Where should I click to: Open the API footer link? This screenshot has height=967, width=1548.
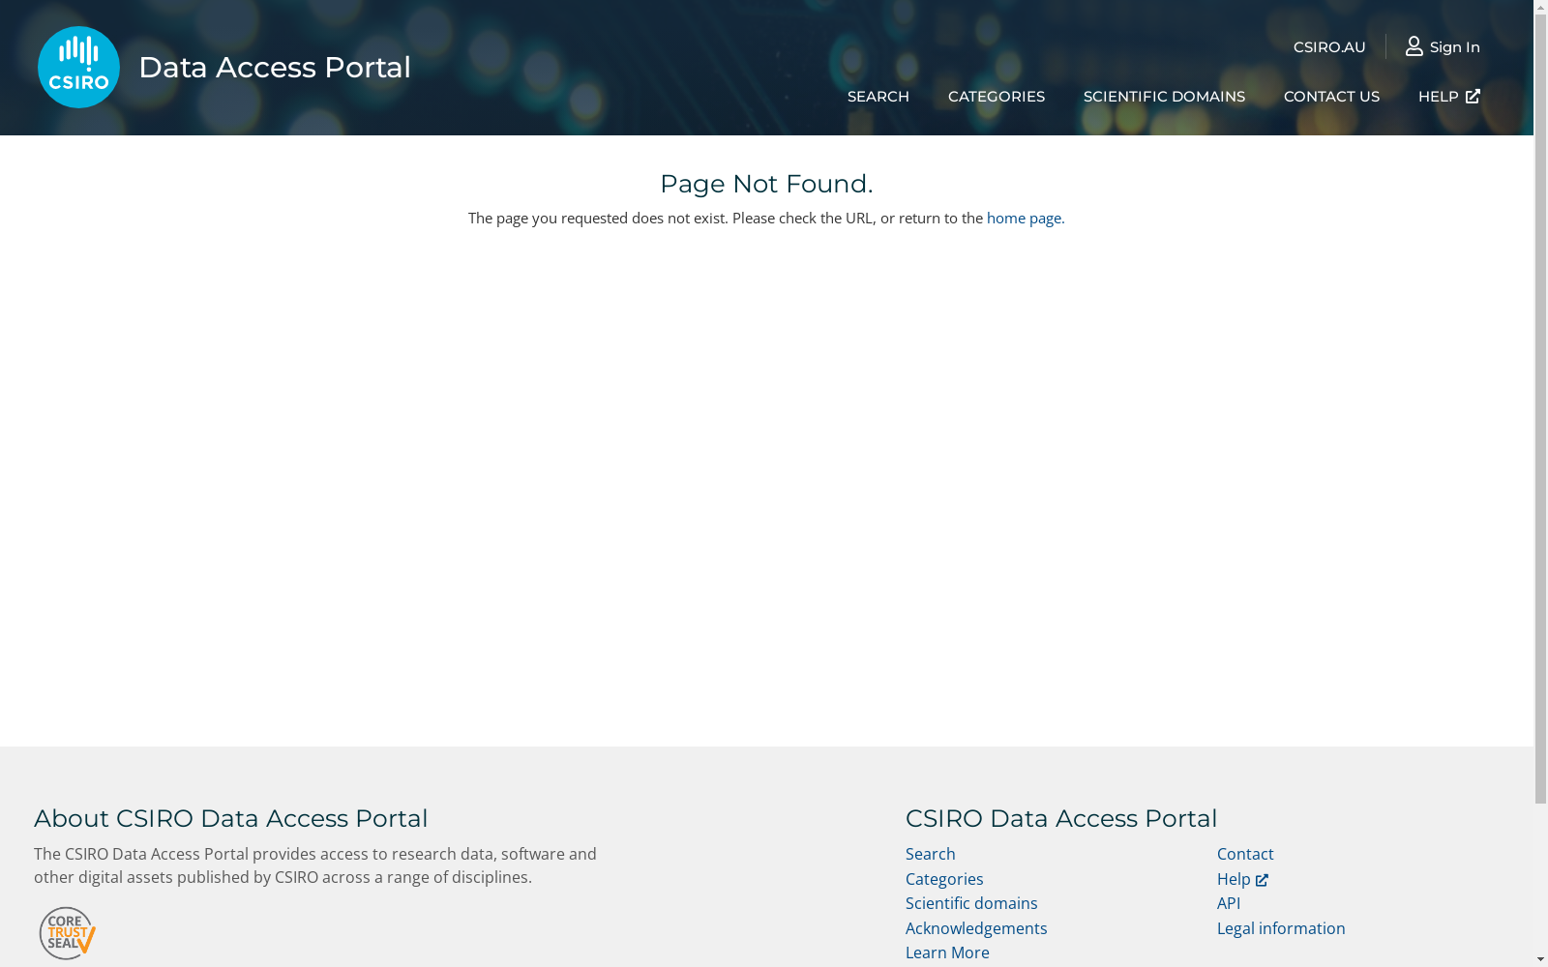pyautogui.click(x=1229, y=902)
